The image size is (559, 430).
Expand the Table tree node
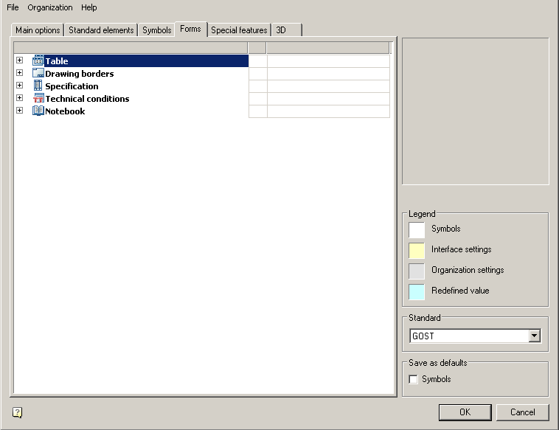coord(19,60)
